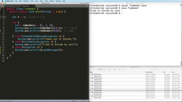Switch Finder to column view
182x102 pixels.
[103, 69]
